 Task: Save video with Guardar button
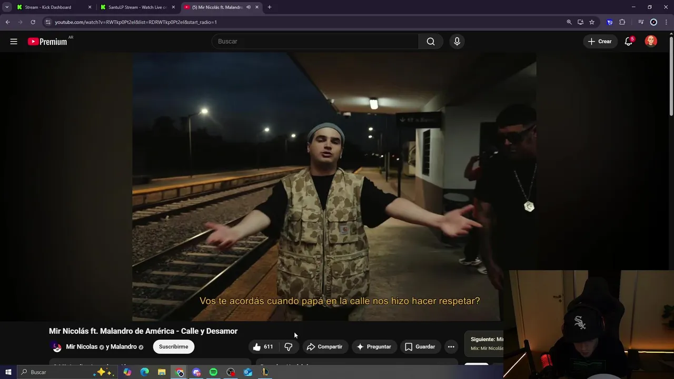pyautogui.click(x=420, y=347)
